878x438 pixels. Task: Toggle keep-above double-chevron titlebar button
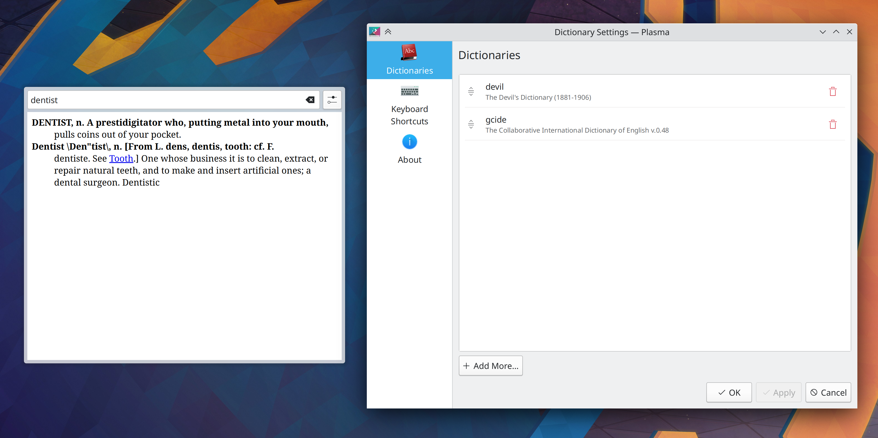(388, 32)
